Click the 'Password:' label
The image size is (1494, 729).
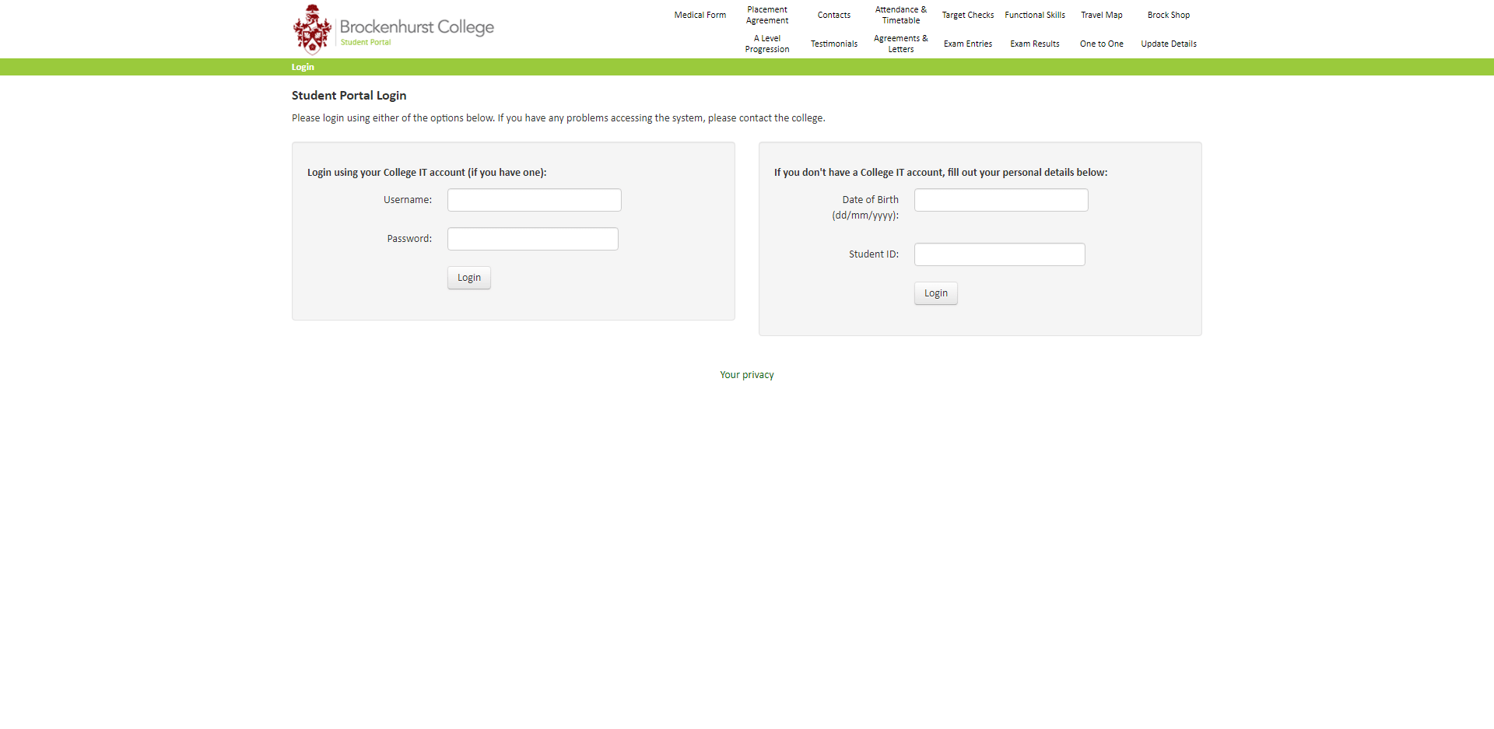pyautogui.click(x=409, y=239)
